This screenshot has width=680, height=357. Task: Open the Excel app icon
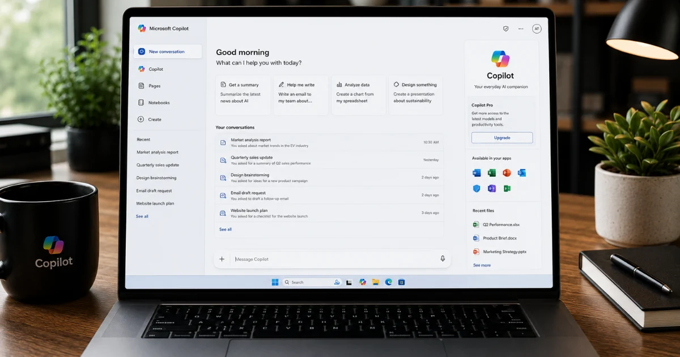tap(492, 173)
